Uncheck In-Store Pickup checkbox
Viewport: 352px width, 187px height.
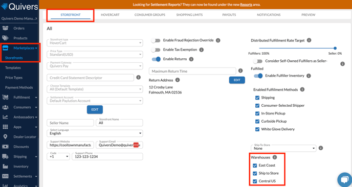257,113
